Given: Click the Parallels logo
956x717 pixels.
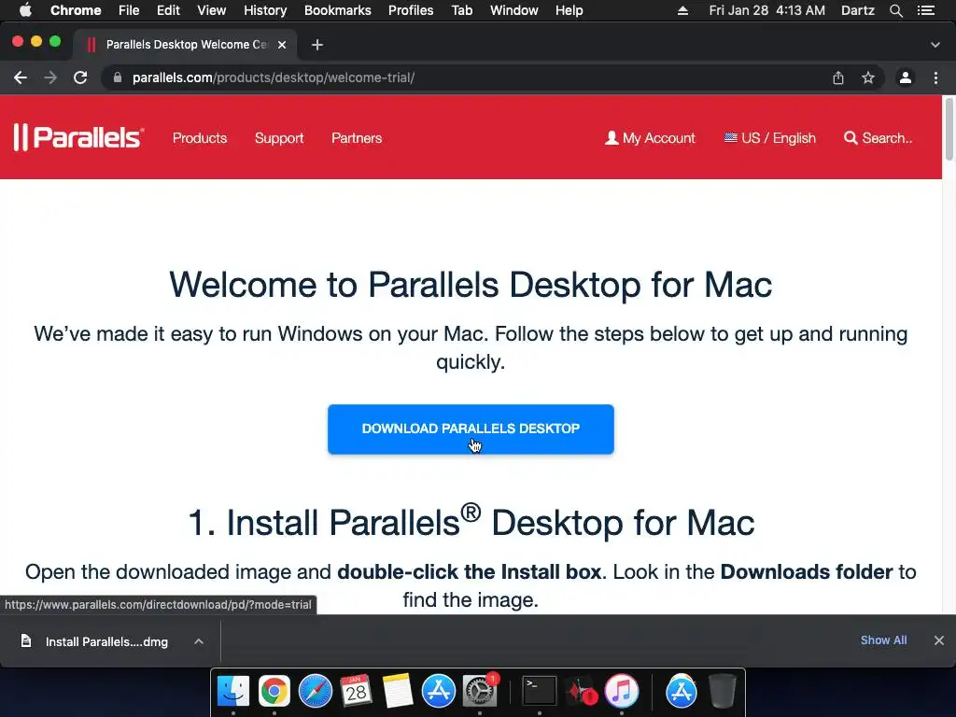Looking at the screenshot, I should tap(78, 137).
